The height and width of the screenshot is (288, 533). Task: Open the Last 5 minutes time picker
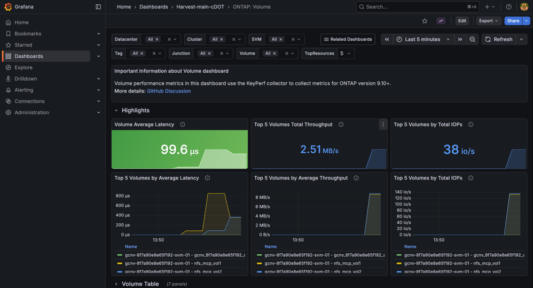click(422, 40)
